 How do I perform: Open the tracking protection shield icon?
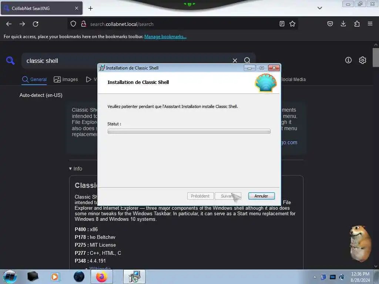(73, 24)
